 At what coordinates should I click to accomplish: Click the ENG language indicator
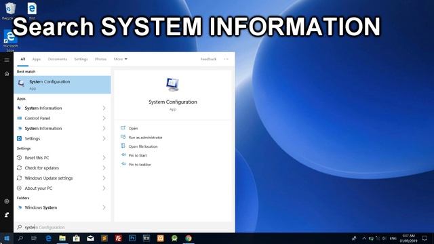click(393, 238)
